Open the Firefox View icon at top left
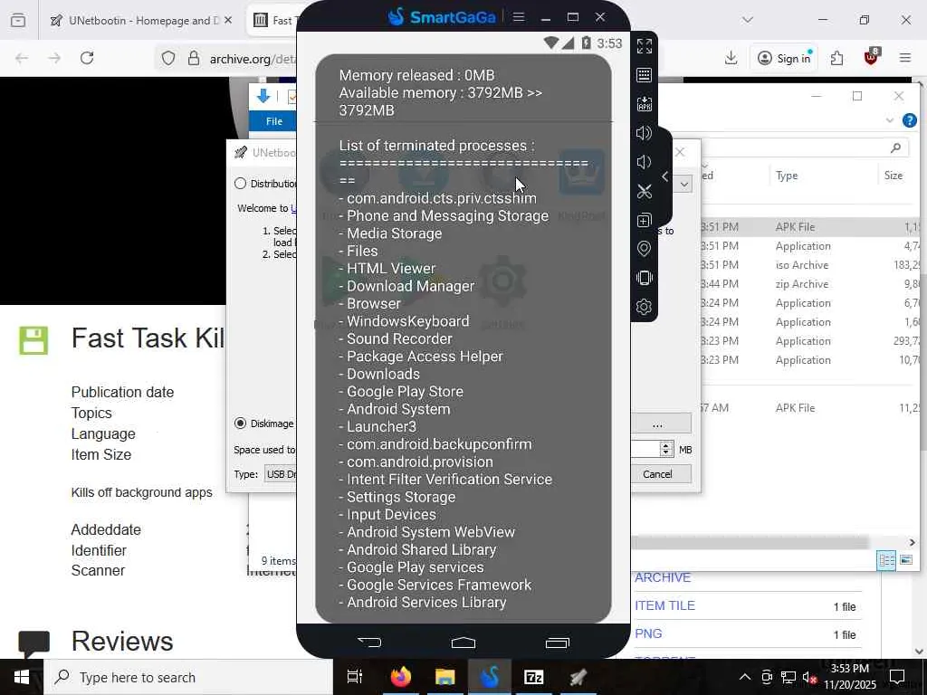The image size is (927, 695). point(18,20)
